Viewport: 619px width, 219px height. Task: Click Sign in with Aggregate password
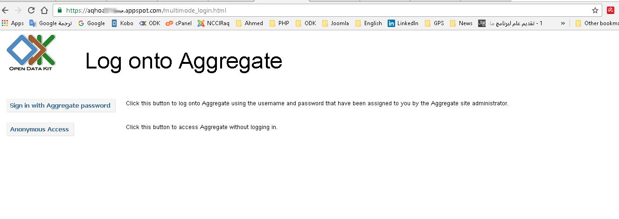click(61, 105)
